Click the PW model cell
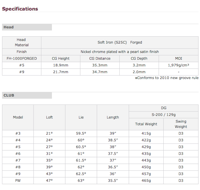Screen dimensions: 200x190 pyautogui.click(x=18, y=181)
